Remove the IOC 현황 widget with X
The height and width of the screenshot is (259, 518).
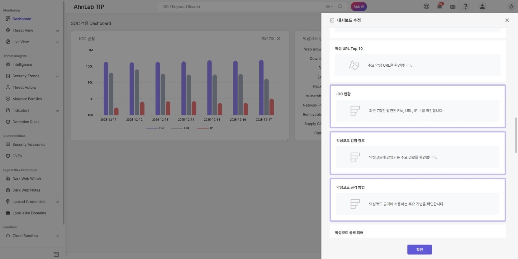coord(278,39)
